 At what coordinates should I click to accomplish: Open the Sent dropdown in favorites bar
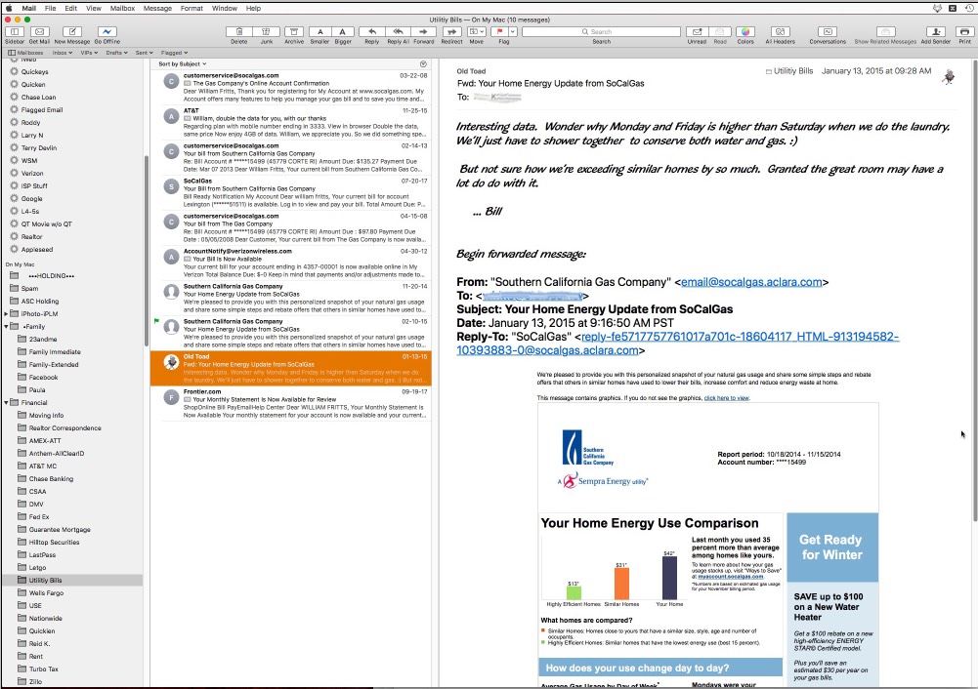pos(144,53)
